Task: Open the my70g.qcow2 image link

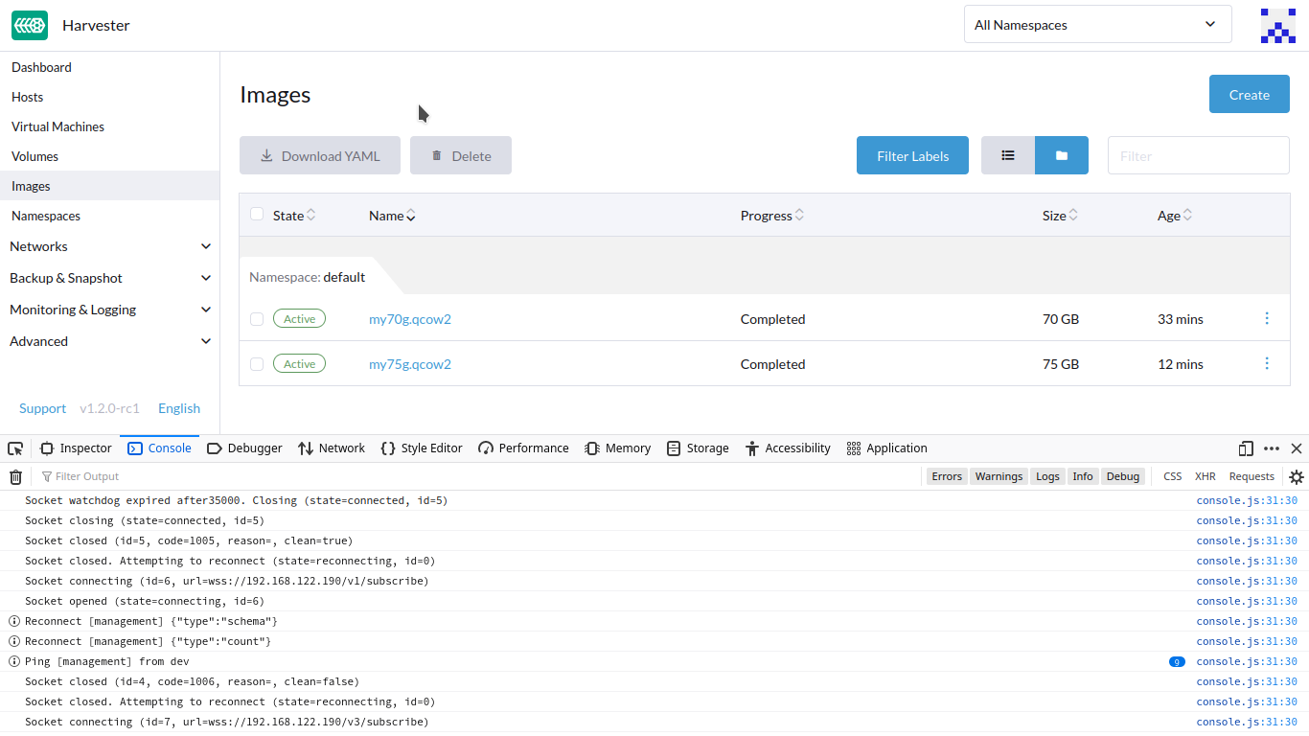Action: click(409, 318)
